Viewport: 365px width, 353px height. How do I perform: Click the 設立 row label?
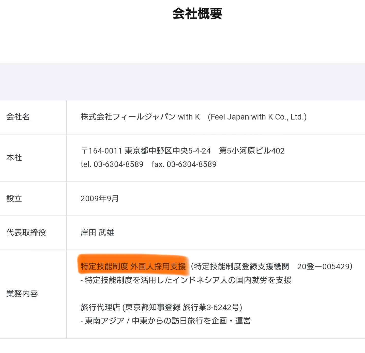(14, 198)
